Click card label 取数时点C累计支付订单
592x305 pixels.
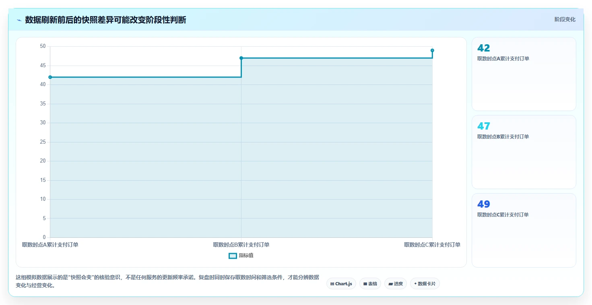coord(503,215)
